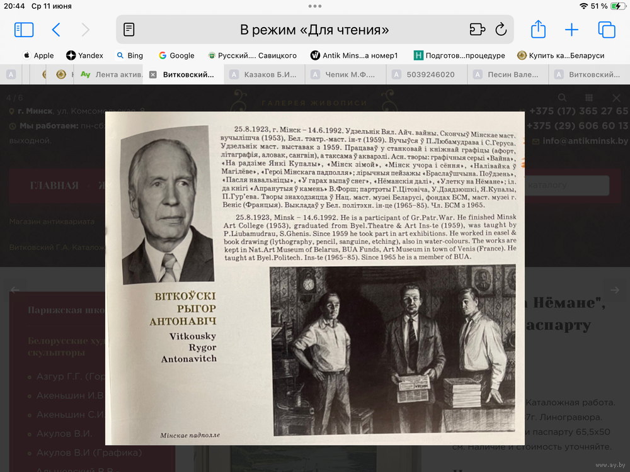The height and width of the screenshot is (472, 630).
Task: Open the Apple bookmark
Action: coord(38,55)
